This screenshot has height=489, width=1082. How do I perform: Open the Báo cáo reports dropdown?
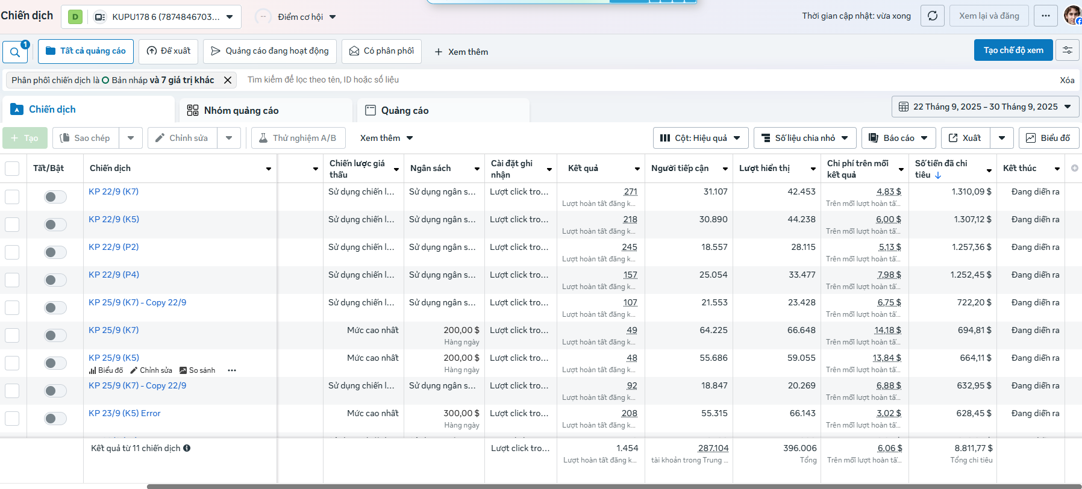pyautogui.click(x=899, y=138)
